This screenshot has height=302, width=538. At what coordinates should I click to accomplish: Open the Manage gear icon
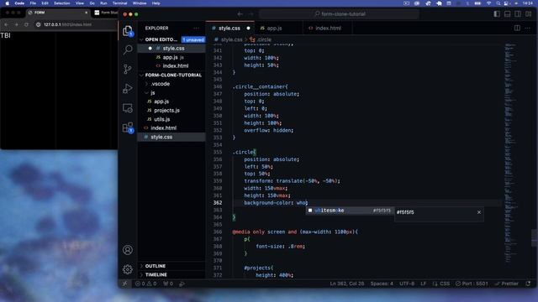[x=128, y=269]
